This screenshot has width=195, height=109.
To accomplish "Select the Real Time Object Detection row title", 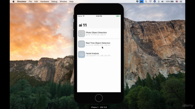I will pos(98,43).
